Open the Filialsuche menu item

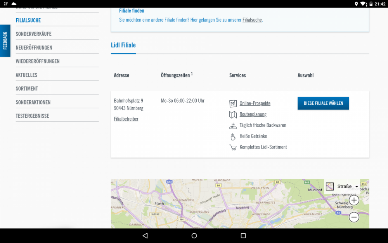tap(28, 20)
